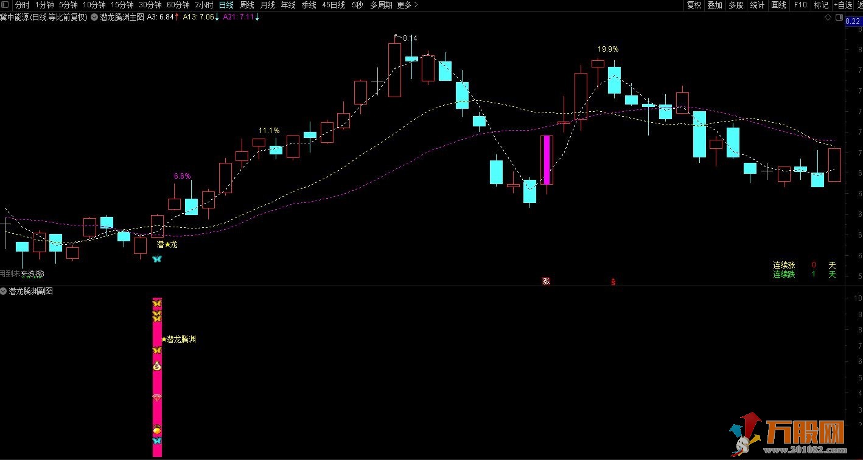Click the 潜龙腾渊副图 indicator name

(31, 291)
